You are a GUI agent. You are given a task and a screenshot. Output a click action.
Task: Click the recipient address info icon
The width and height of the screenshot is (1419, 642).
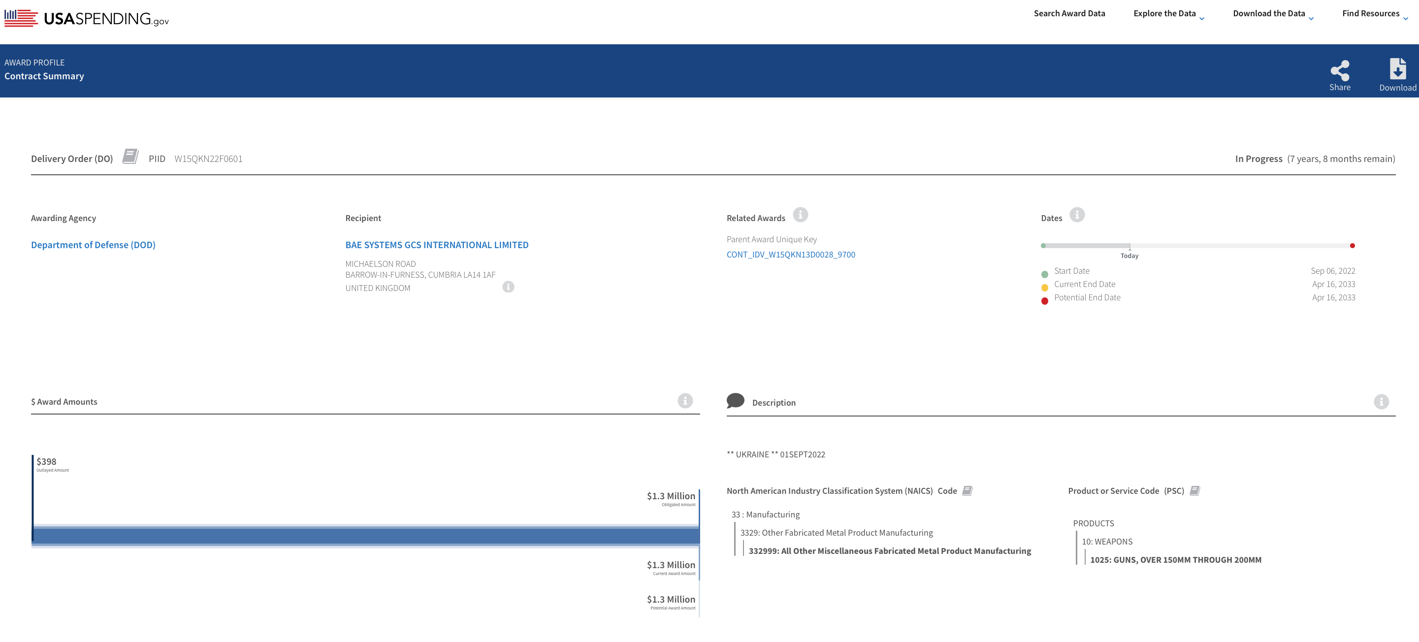(x=508, y=287)
